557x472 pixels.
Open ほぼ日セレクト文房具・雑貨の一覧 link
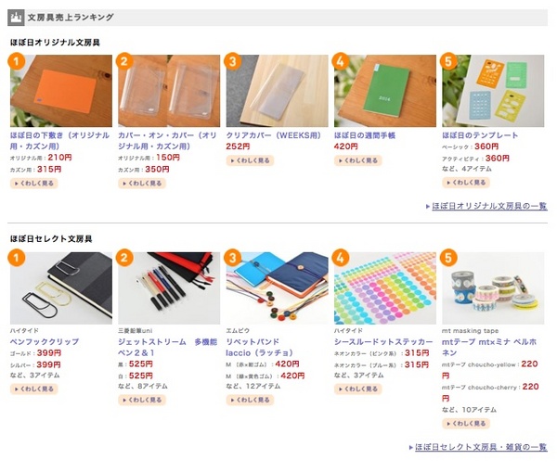pos(481,447)
